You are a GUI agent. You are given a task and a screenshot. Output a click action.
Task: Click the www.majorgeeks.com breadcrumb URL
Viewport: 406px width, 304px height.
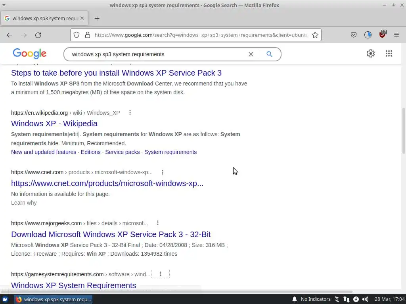click(x=46, y=223)
